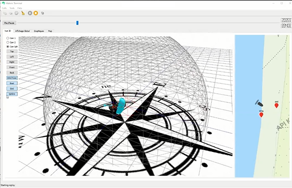This screenshot has height=188, width=292.
Task: Stop replay with the orange stop icon
Action: tap(36, 13)
